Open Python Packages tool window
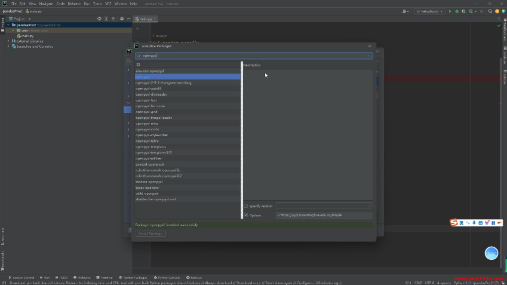The image size is (507, 285). tap(133, 278)
